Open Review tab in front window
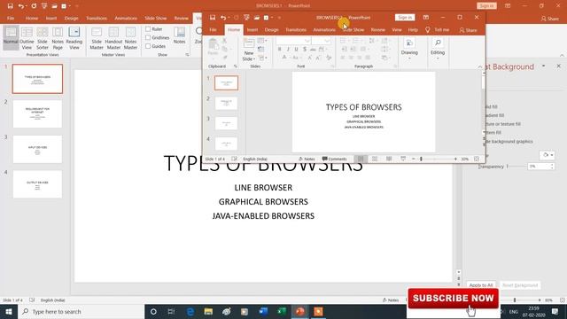Image resolution: width=567 pixels, height=319 pixels. pyautogui.click(x=378, y=29)
